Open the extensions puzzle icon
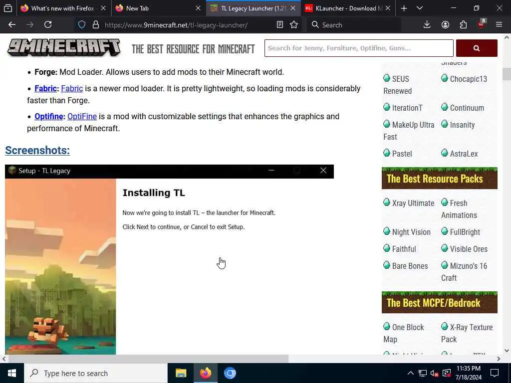The width and height of the screenshot is (511, 383). coord(463,25)
